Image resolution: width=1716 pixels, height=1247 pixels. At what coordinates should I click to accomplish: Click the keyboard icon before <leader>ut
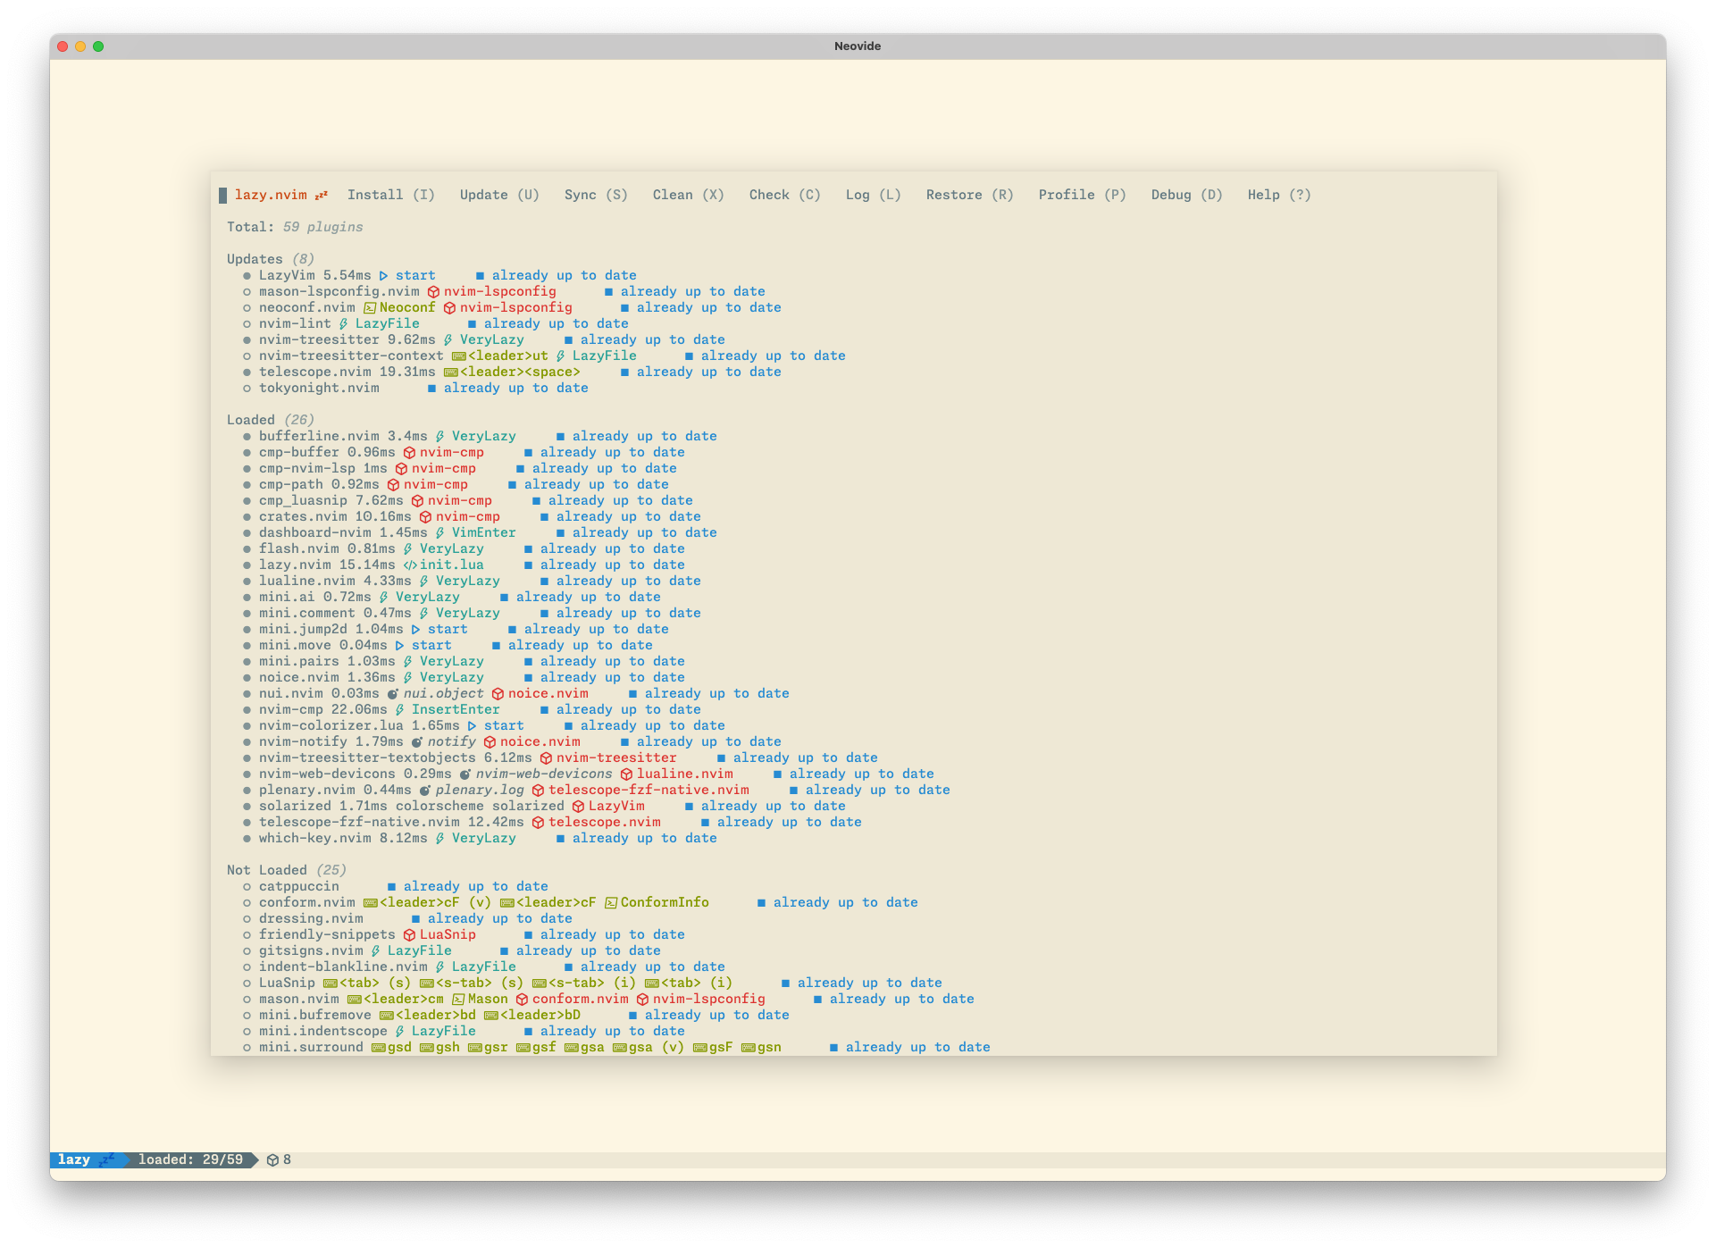pos(459,356)
